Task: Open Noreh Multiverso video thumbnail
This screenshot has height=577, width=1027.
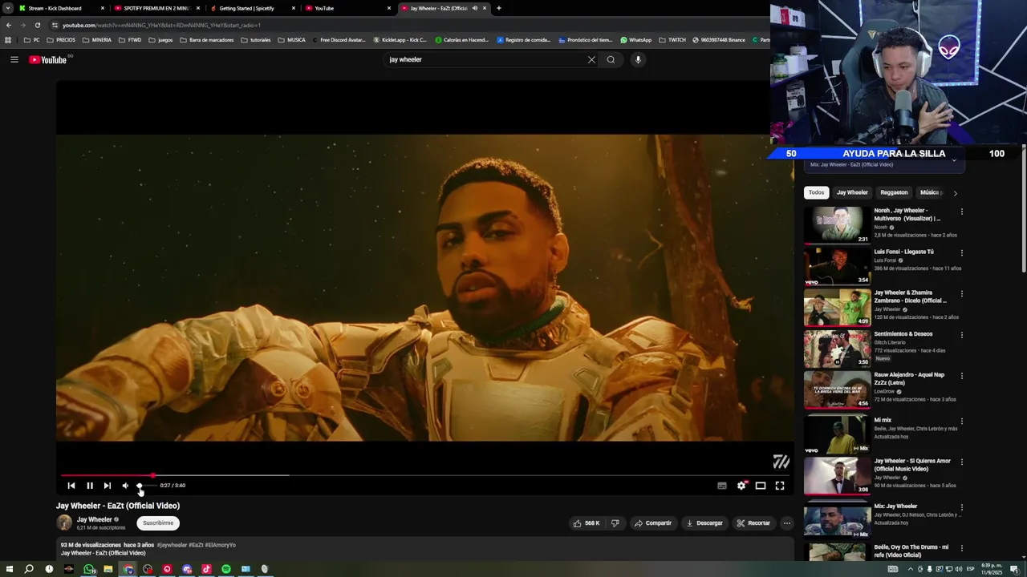Action: [837, 225]
